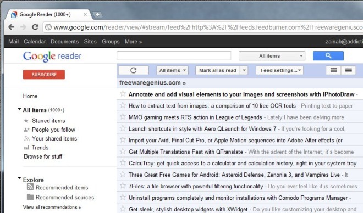
Task: Open People you follow in sidebar
Action: pyautogui.click(x=53, y=130)
